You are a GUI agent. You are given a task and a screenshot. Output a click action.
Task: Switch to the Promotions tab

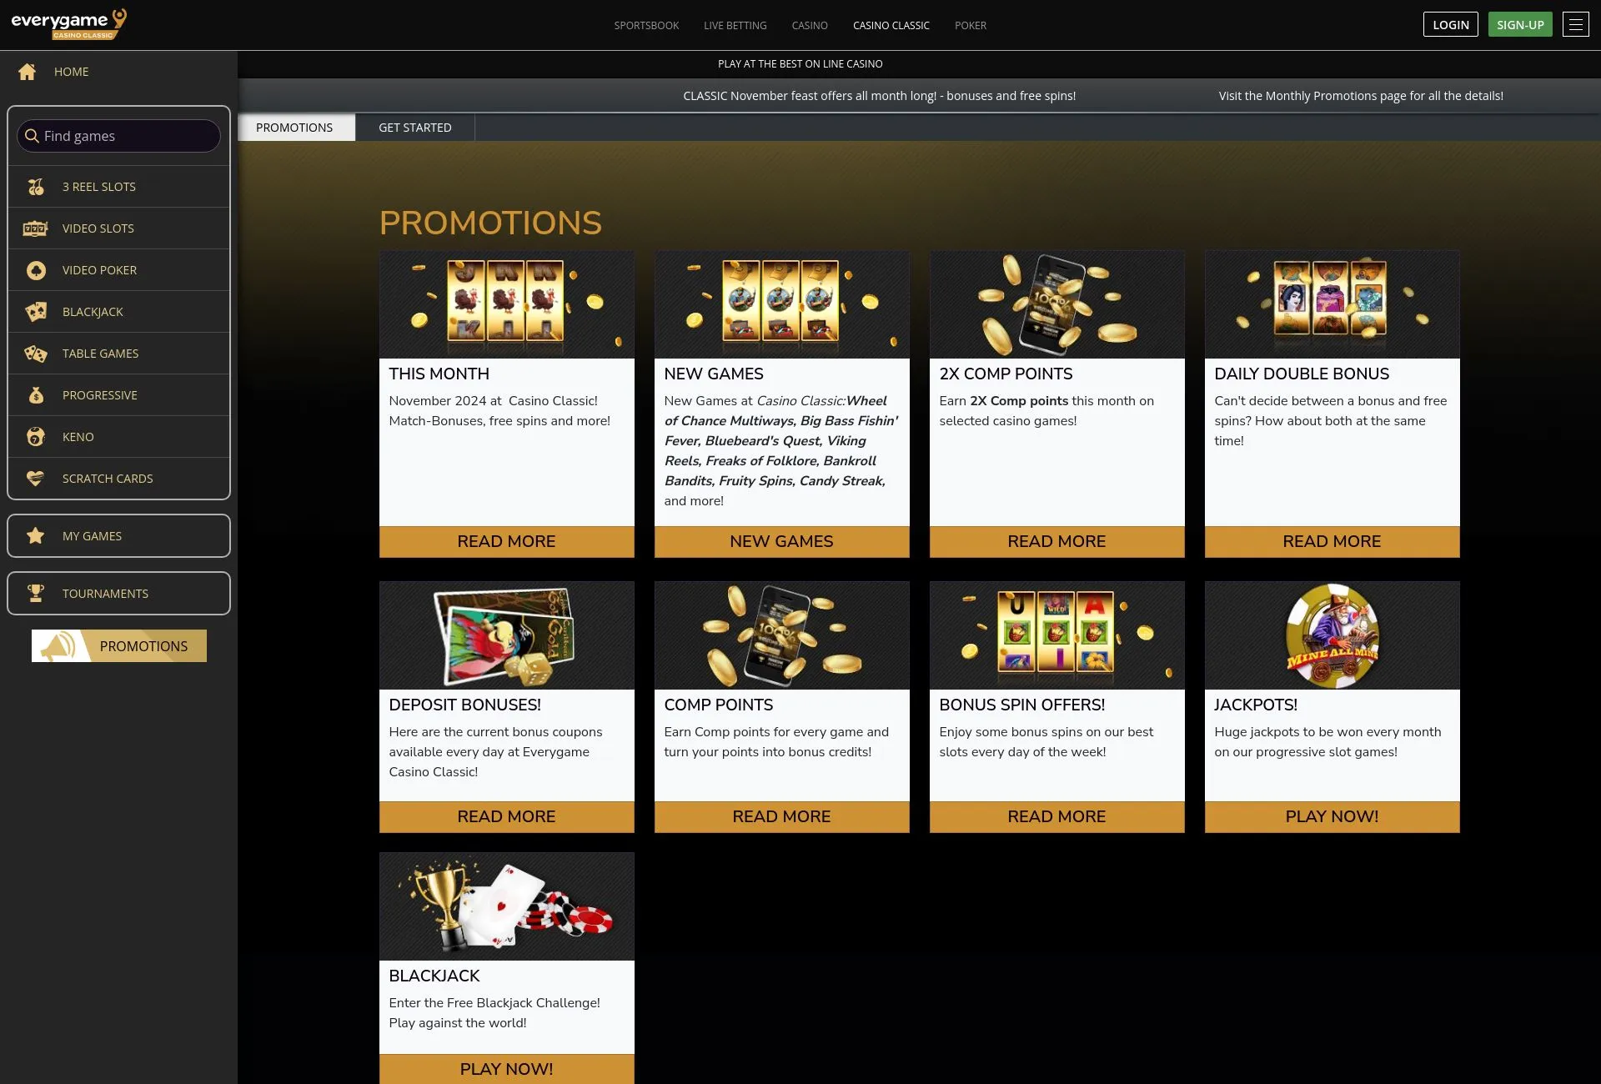(294, 128)
